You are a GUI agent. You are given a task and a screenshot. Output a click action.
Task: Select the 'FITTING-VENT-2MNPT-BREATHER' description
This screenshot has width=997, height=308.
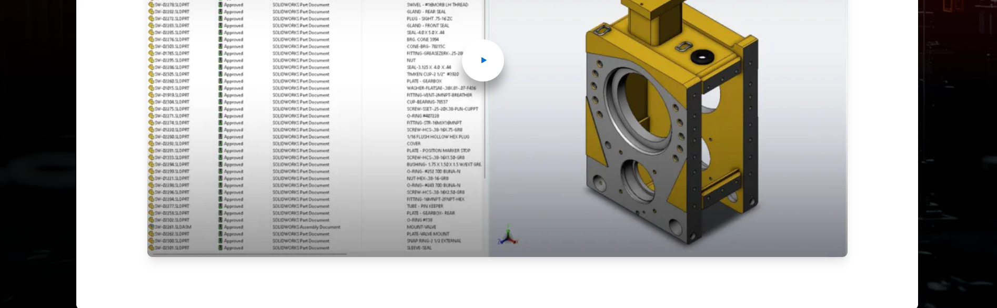(439, 95)
